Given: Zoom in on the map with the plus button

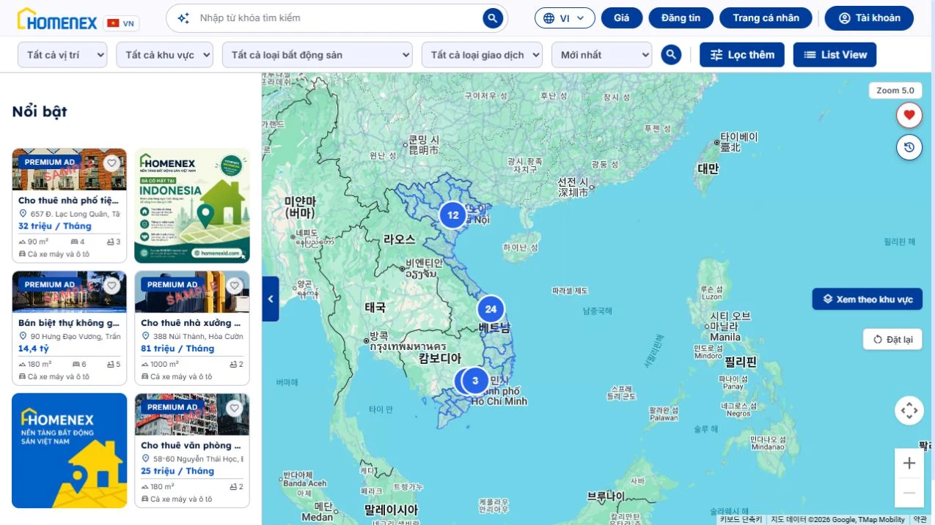Looking at the screenshot, I should pyautogui.click(x=909, y=463).
